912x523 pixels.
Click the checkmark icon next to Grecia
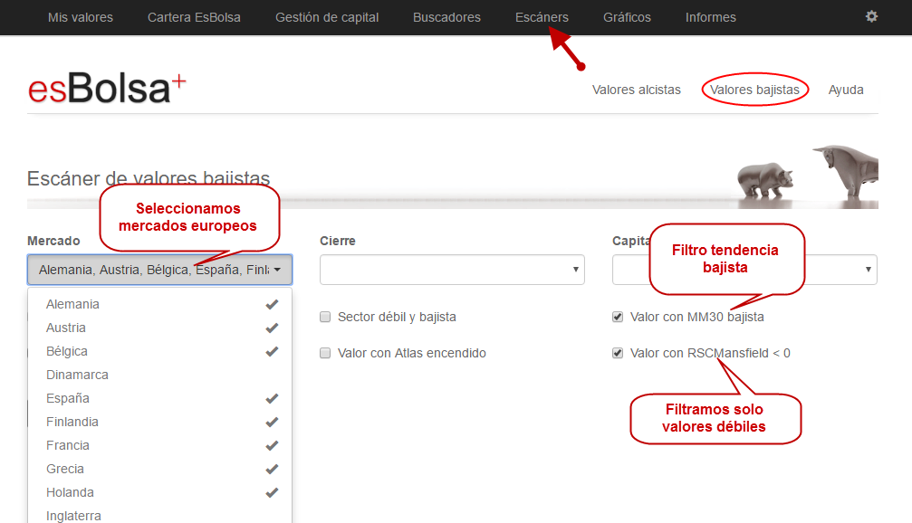(x=271, y=470)
